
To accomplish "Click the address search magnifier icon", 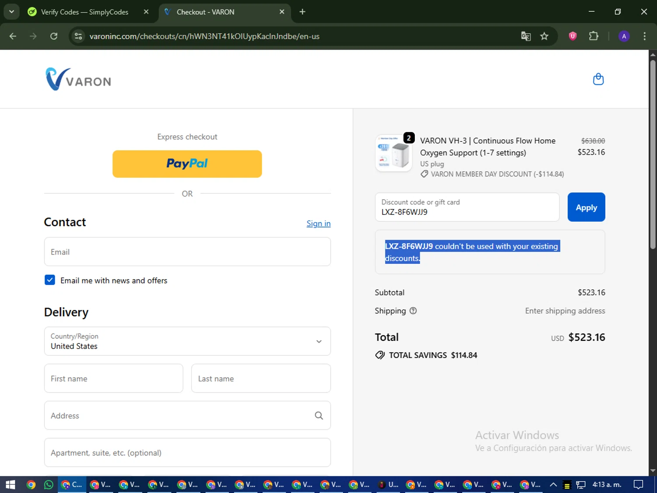I will click(x=319, y=415).
